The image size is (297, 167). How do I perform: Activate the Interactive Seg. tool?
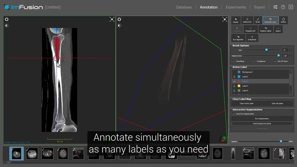tap(270, 20)
